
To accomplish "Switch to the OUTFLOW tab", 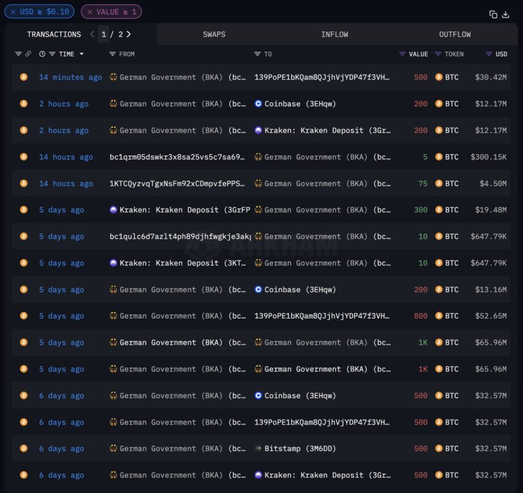I will click(455, 34).
